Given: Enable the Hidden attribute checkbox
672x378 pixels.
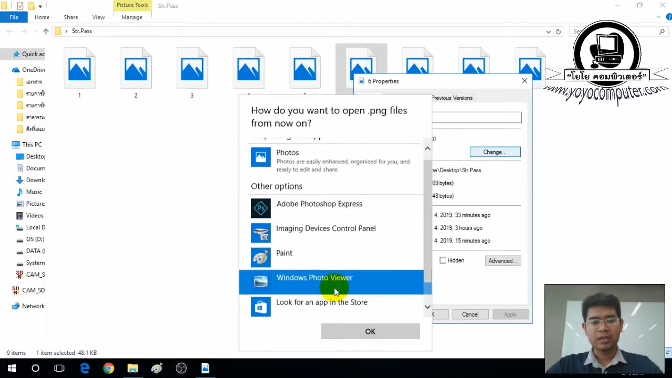Looking at the screenshot, I should (x=443, y=260).
